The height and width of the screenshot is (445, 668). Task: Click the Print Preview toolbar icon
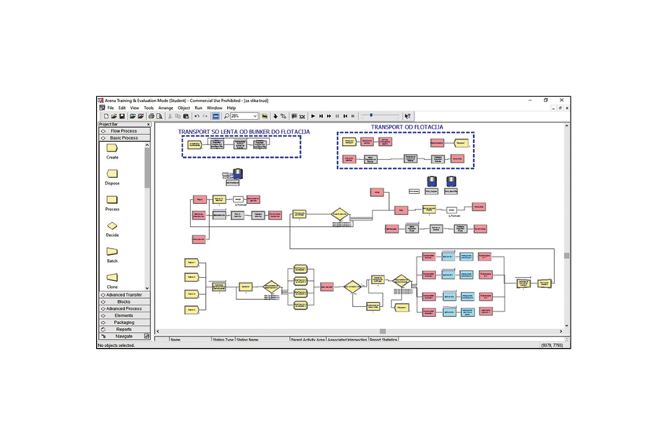(159, 115)
